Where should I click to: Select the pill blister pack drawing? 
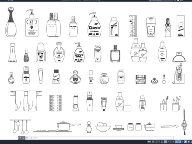(56, 103)
